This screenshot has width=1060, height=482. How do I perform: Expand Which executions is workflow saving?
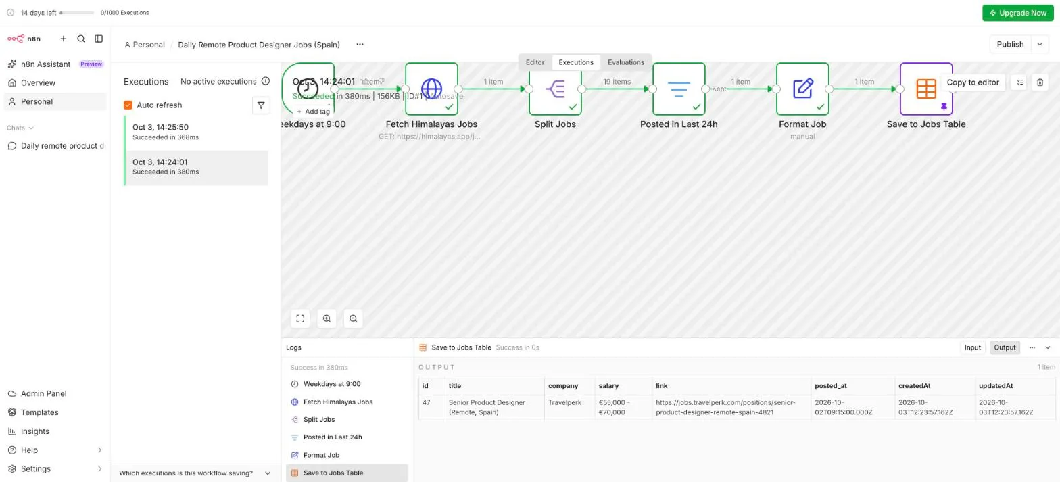pyautogui.click(x=195, y=473)
